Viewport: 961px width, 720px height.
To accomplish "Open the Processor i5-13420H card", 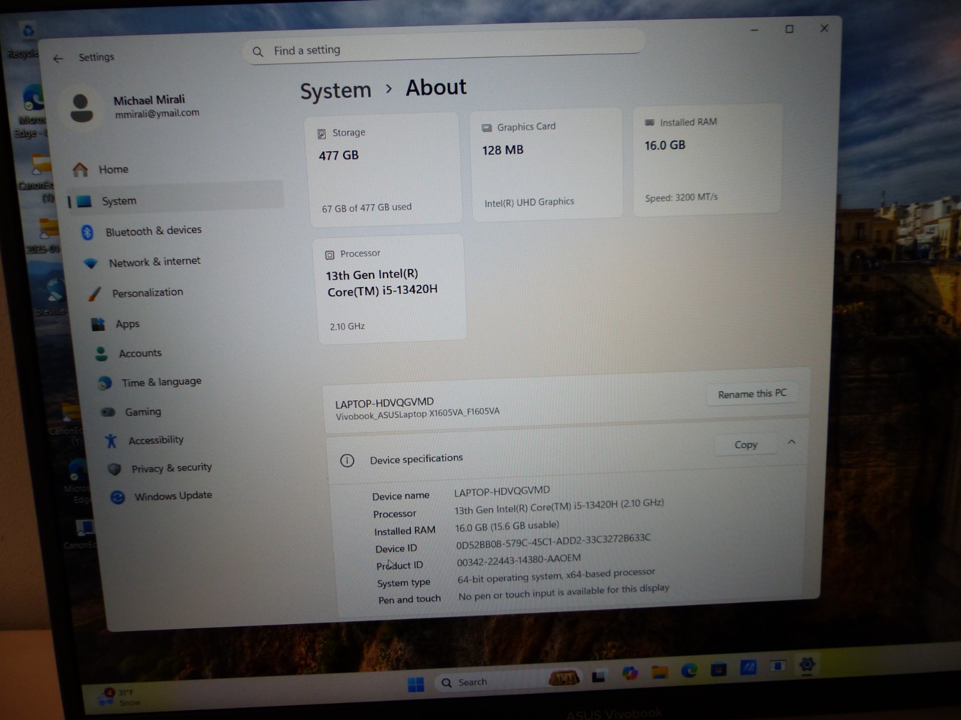I will (x=391, y=289).
